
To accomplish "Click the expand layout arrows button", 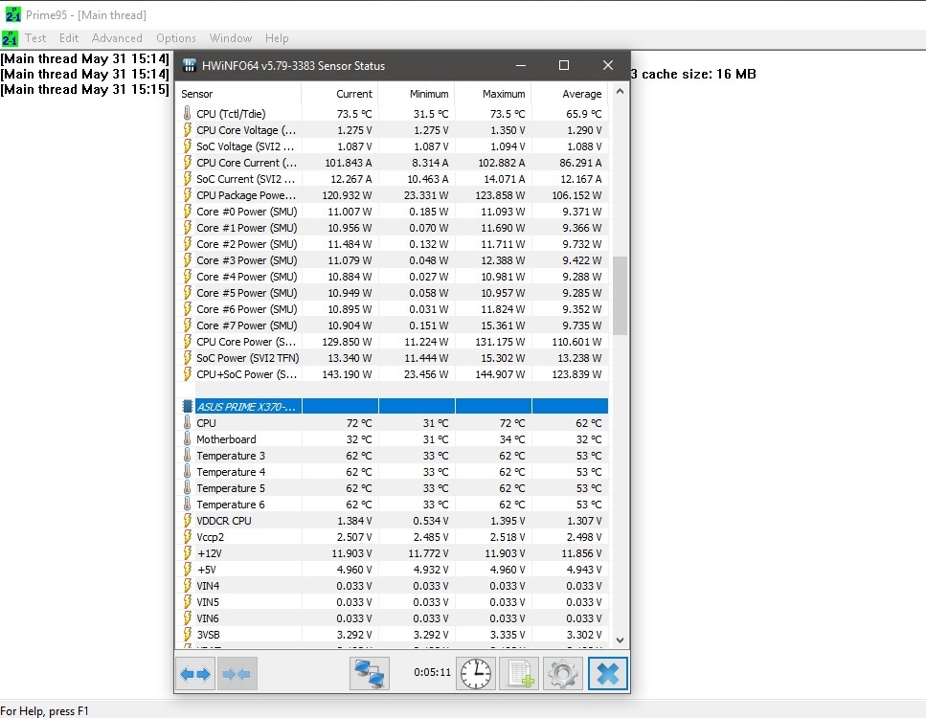I will point(195,674).
